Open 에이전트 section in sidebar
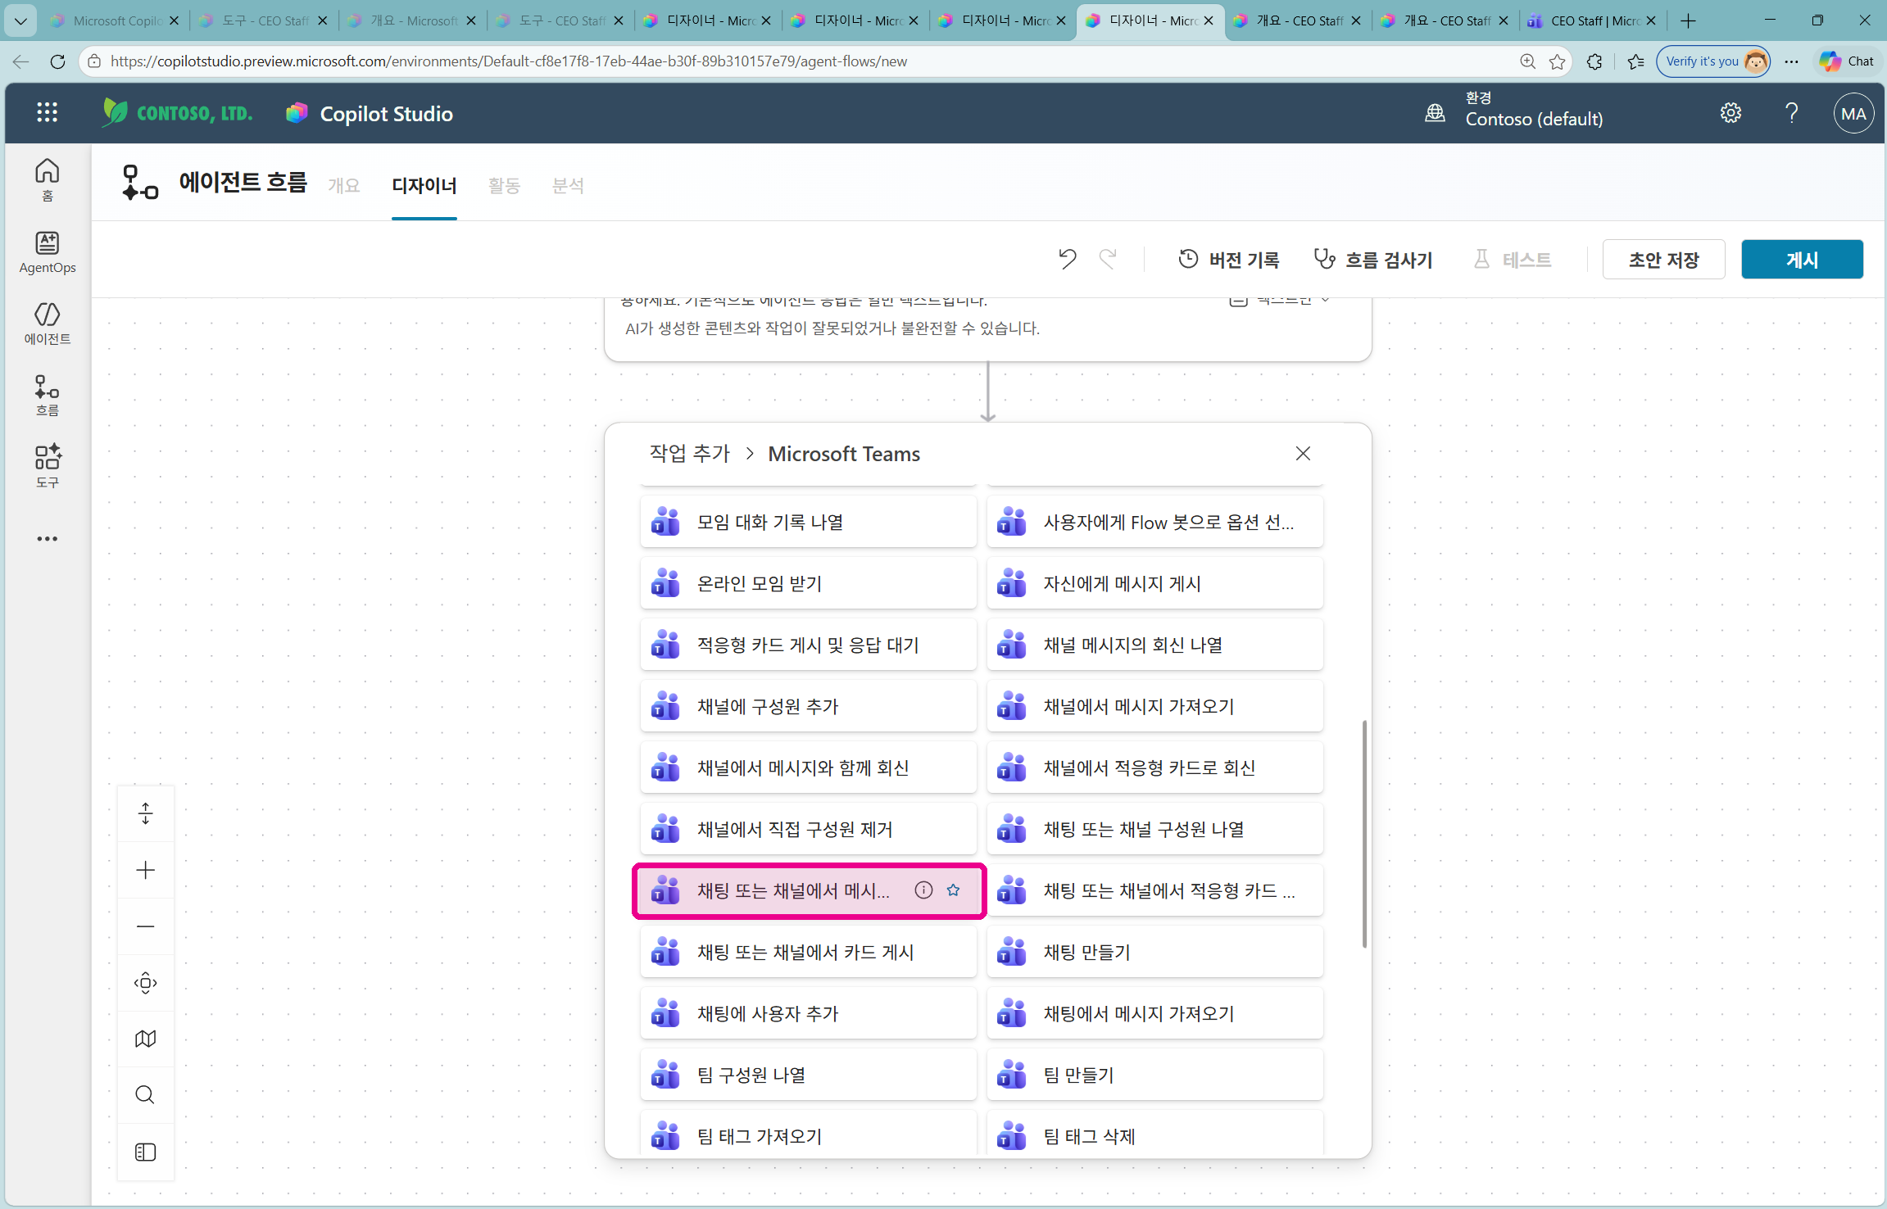Viewport: 1887px width, 1209px height. (48, 324)
